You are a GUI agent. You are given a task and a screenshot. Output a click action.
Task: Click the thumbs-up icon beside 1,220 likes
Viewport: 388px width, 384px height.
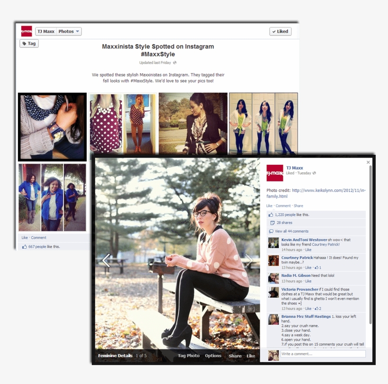[x=271, y=214]
